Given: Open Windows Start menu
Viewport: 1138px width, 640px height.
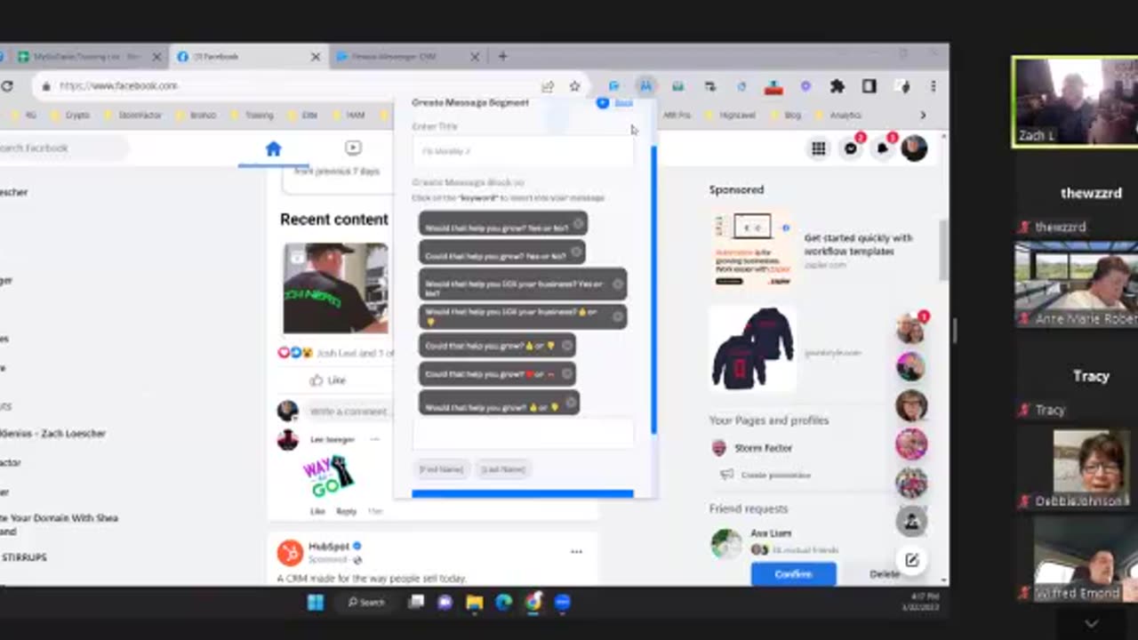Looking at the screenshot, I should [316, 603].
